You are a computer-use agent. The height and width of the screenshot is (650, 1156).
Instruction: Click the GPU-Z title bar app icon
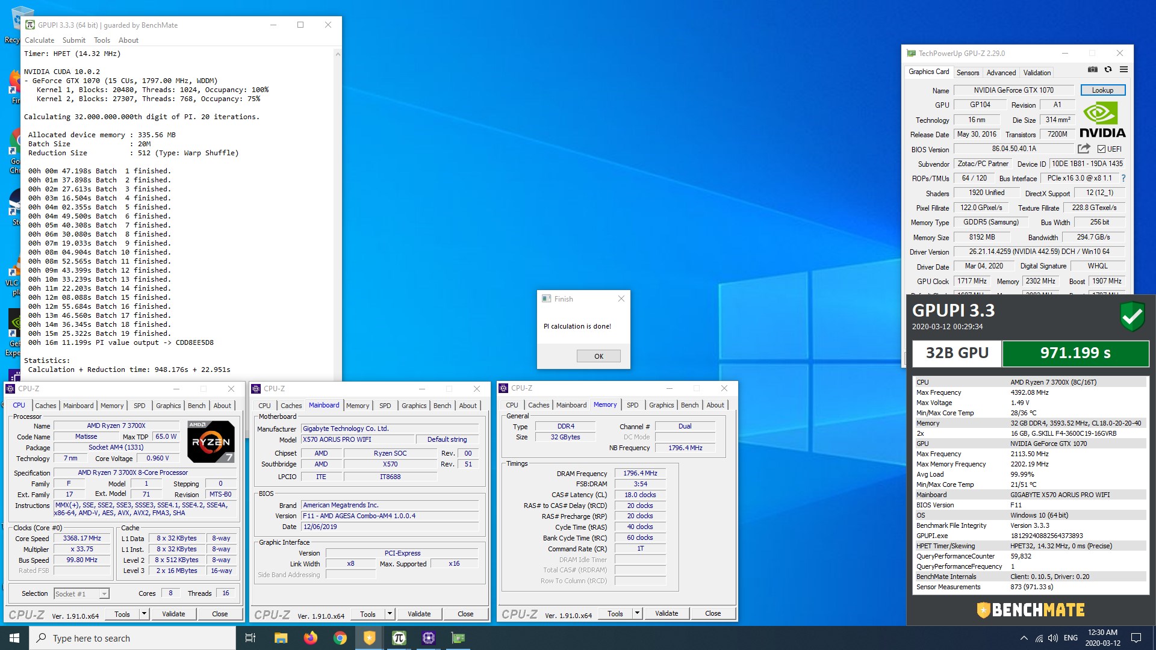(912, 53)
